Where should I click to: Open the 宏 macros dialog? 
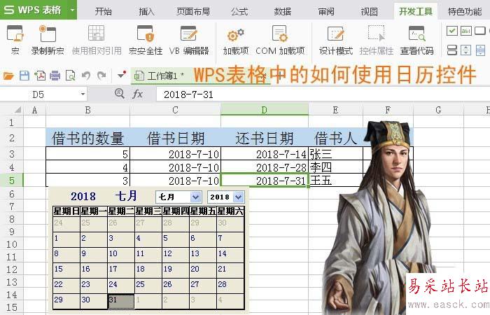(x=15, y=40)
